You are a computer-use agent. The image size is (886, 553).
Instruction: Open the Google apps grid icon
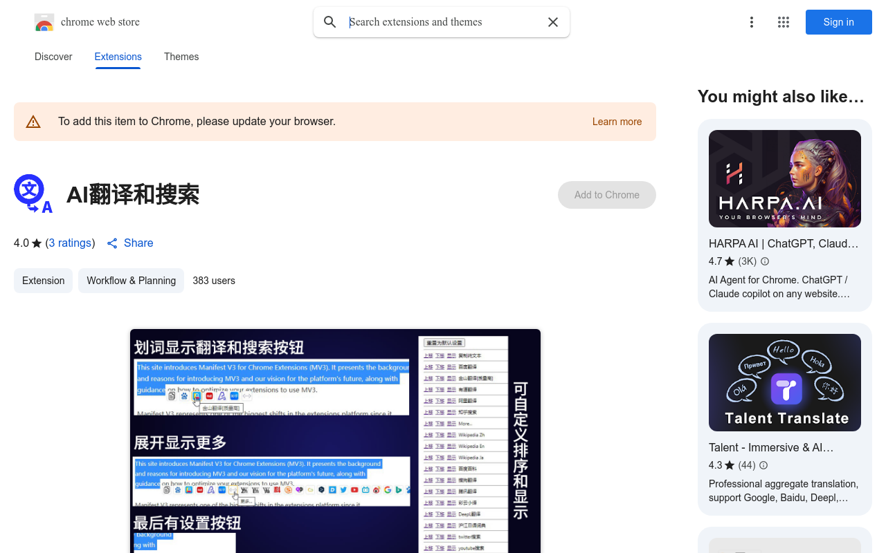(783, 22)
